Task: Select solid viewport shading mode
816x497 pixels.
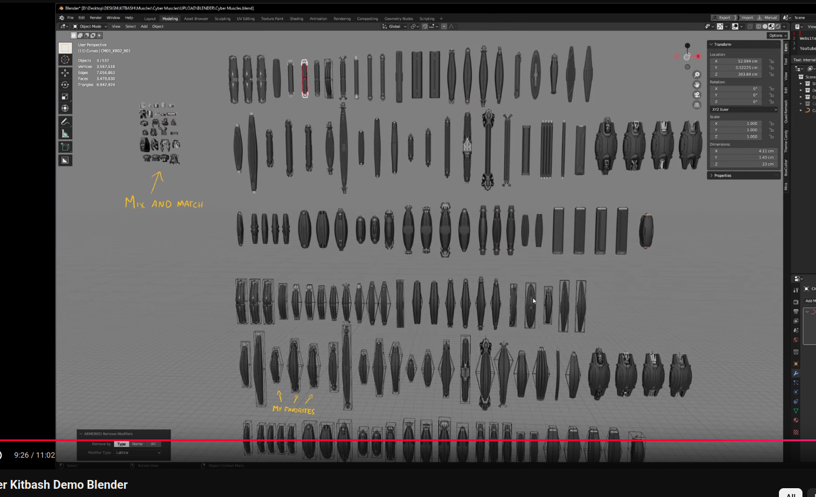Action: (765, 26)
